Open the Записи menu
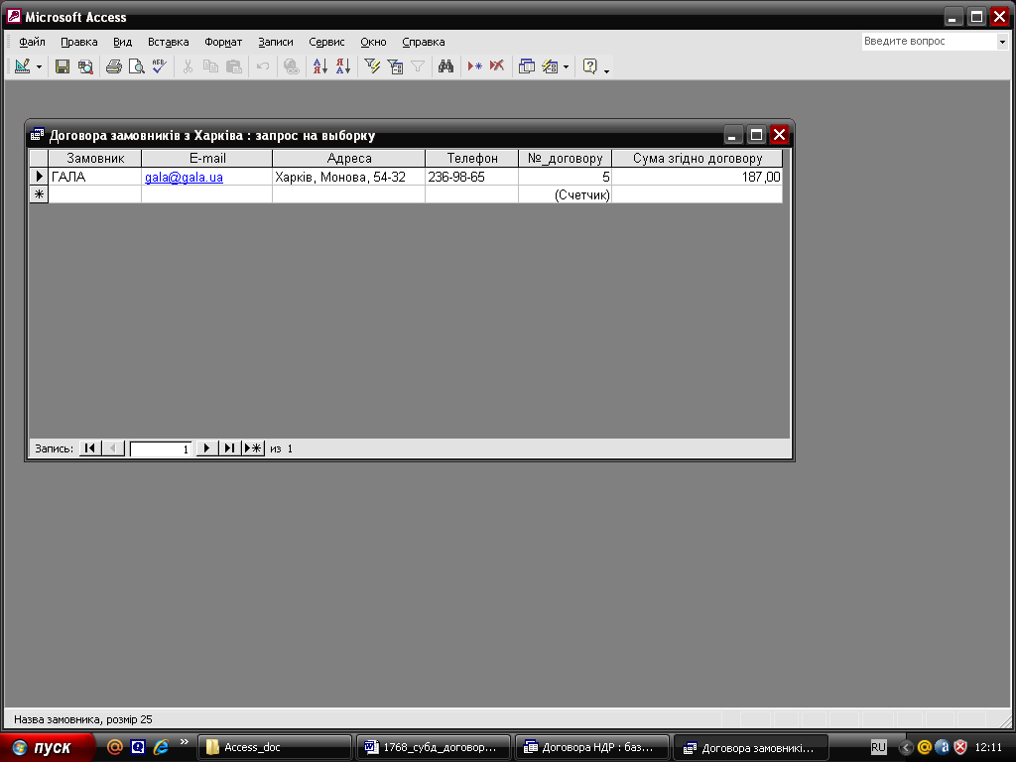 [x=276, y=42]
